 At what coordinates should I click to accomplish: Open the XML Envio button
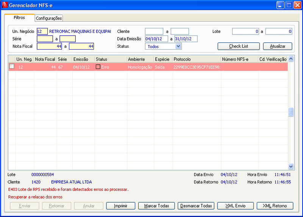pos(235,206)
